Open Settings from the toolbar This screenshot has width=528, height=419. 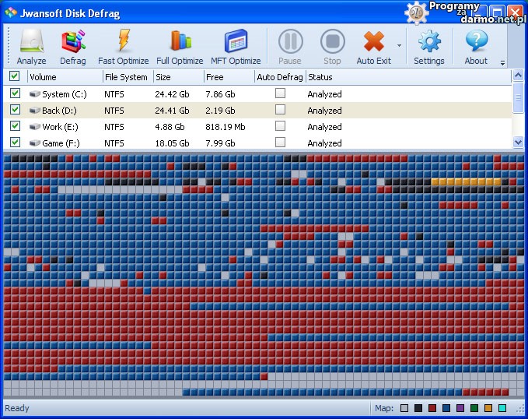[428, 46]
